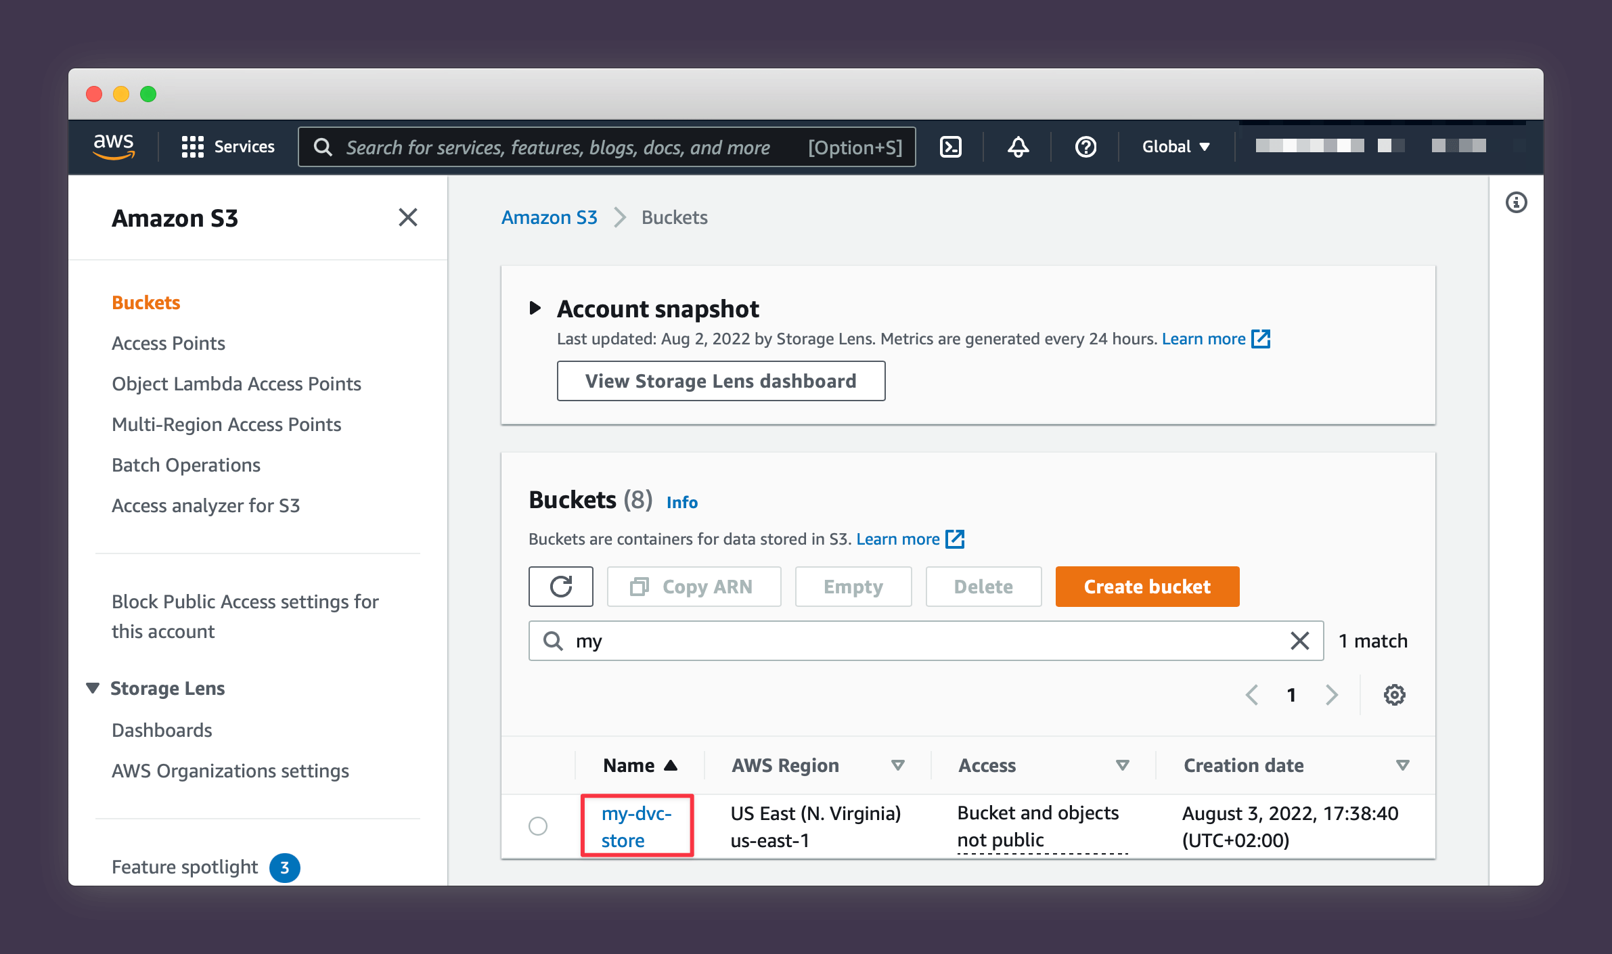This screenshot has height=954, width=1612.
Task: Select Buckets in the sidebar
Action: [x=145, y=302]
